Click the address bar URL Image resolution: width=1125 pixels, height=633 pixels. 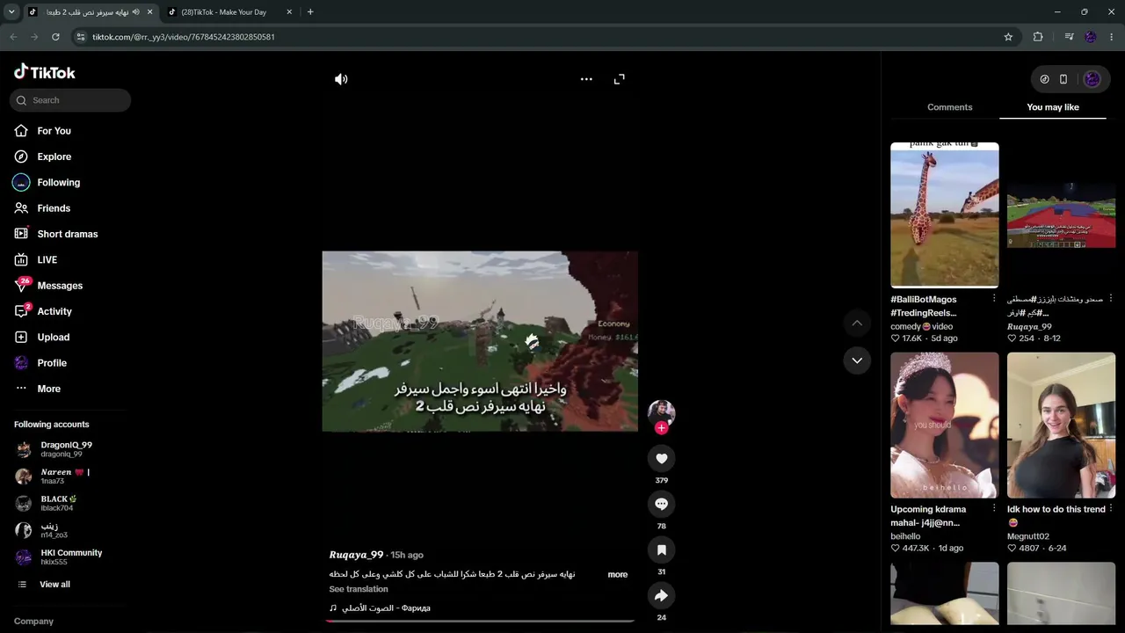tap(184, 37)
